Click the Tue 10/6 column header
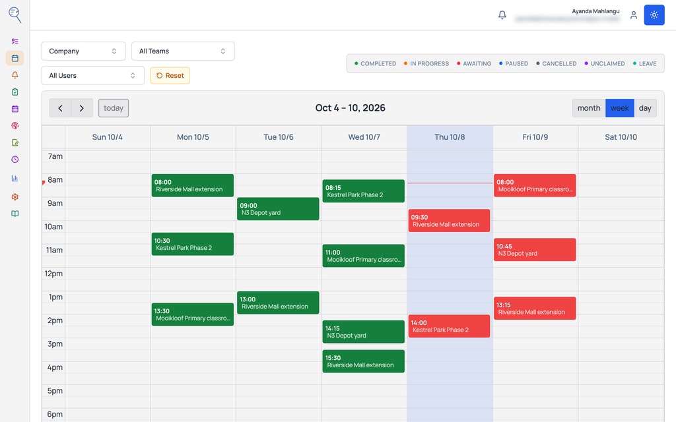This screenshot has height=422, width=676. point(279,137)
